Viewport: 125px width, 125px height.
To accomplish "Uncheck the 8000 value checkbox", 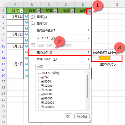I will tap(42, 81).
